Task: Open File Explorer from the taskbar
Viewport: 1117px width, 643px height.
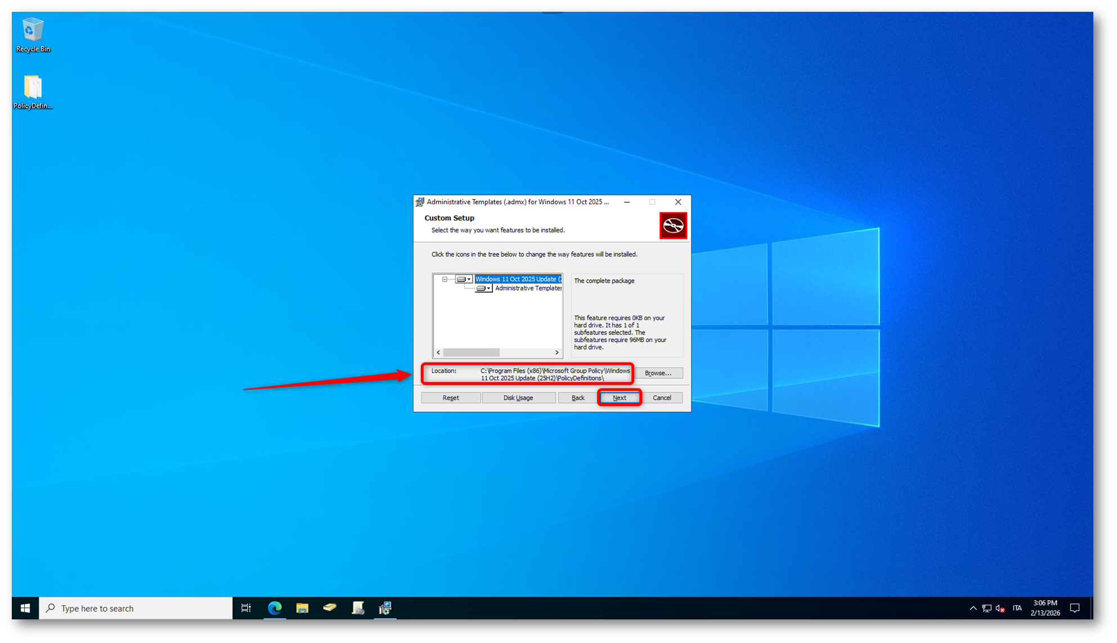Action: (302, 608)
